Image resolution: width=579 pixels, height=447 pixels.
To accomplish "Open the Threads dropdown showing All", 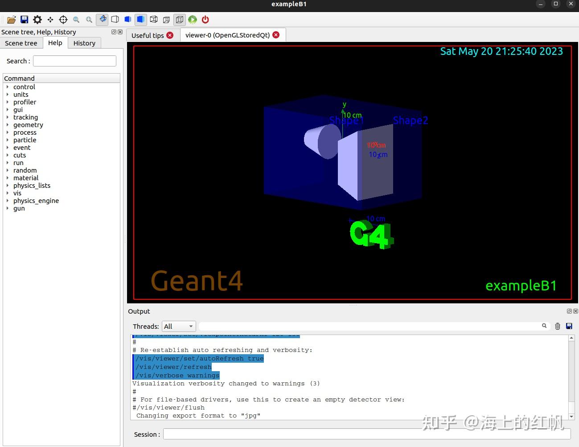I will coord(178,326).
